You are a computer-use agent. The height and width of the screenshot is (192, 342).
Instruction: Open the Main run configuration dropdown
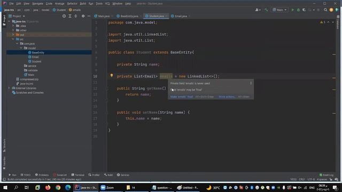[279, 10]
